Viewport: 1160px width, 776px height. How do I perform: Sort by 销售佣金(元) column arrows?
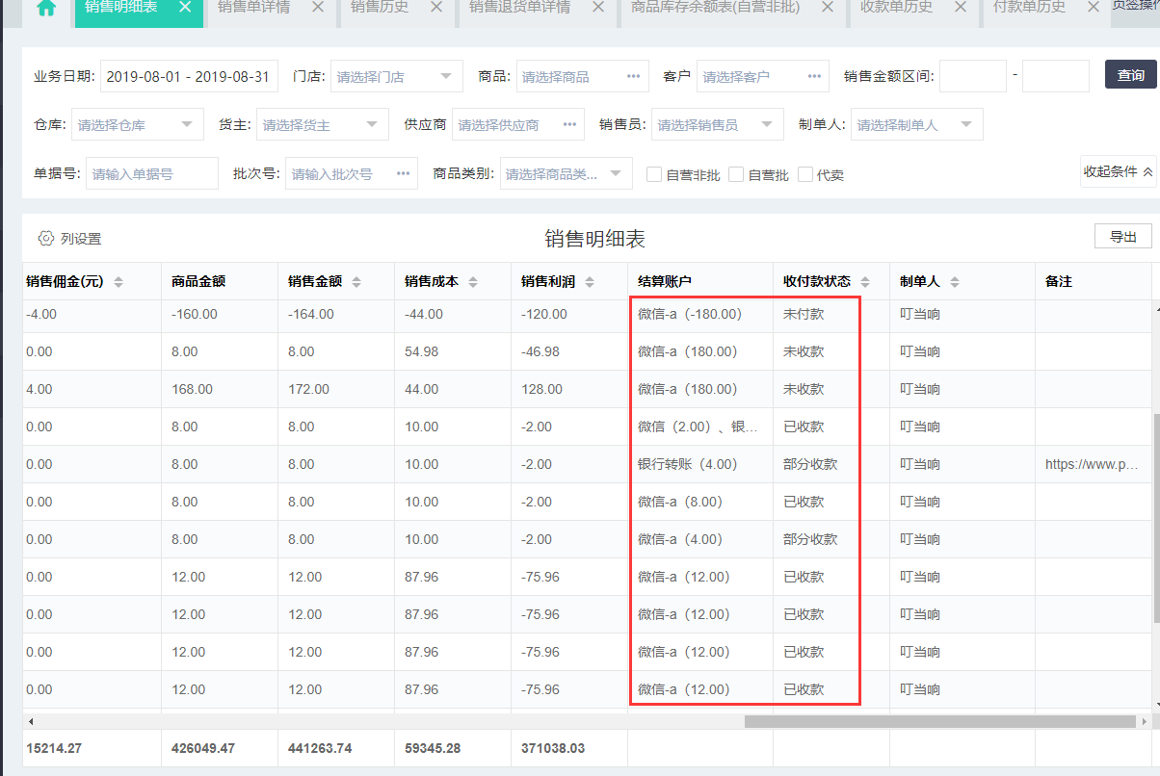(119, 282)
